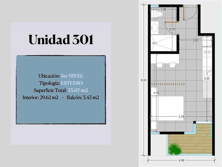
Task: Click the bed in the studio
Action: click(x=167, y=108)
